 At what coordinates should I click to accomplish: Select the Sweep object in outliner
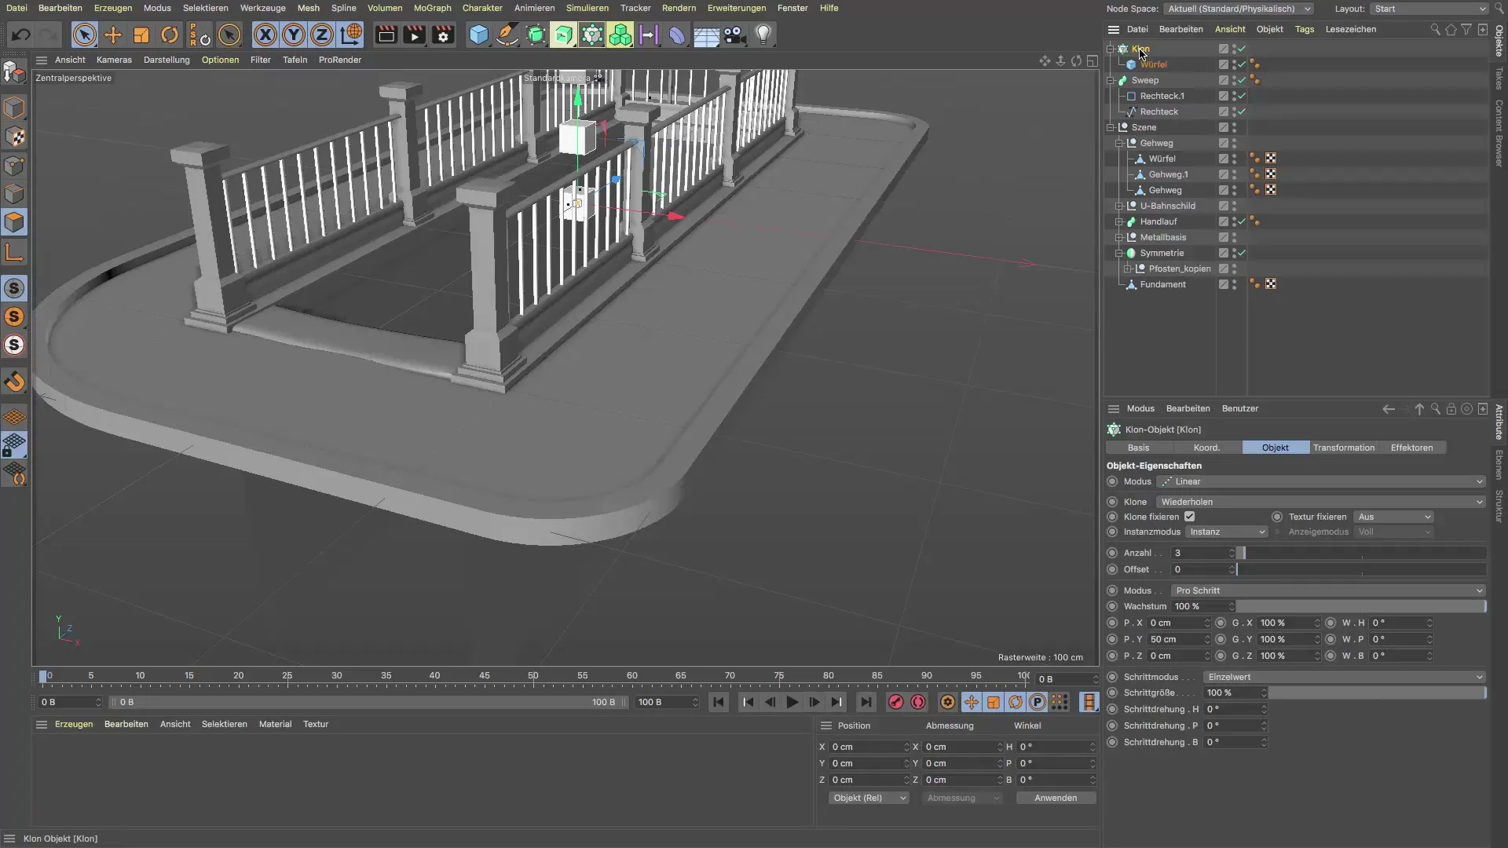pos(1145,80)
